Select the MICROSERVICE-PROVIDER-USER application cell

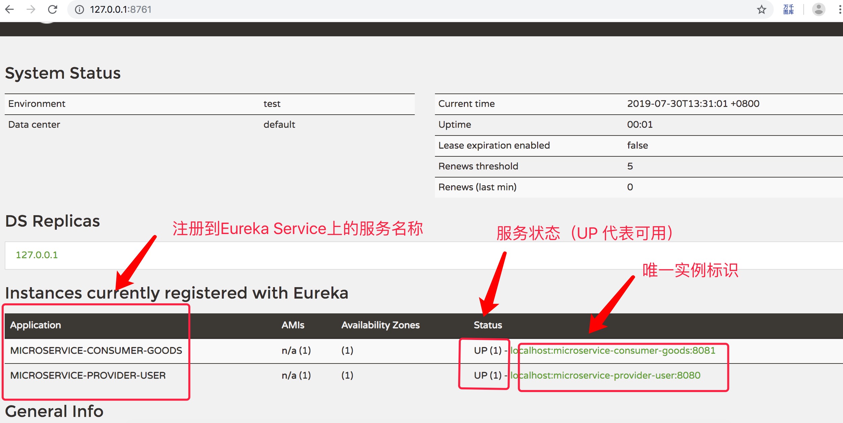click(x=88, y=375)
